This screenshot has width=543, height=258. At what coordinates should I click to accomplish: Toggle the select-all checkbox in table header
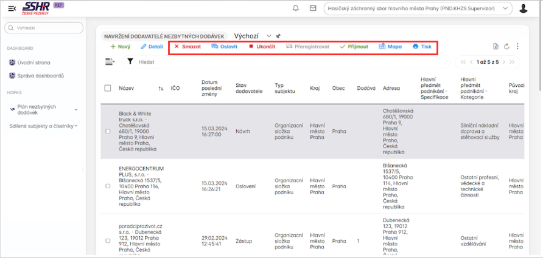coord(108,88)
